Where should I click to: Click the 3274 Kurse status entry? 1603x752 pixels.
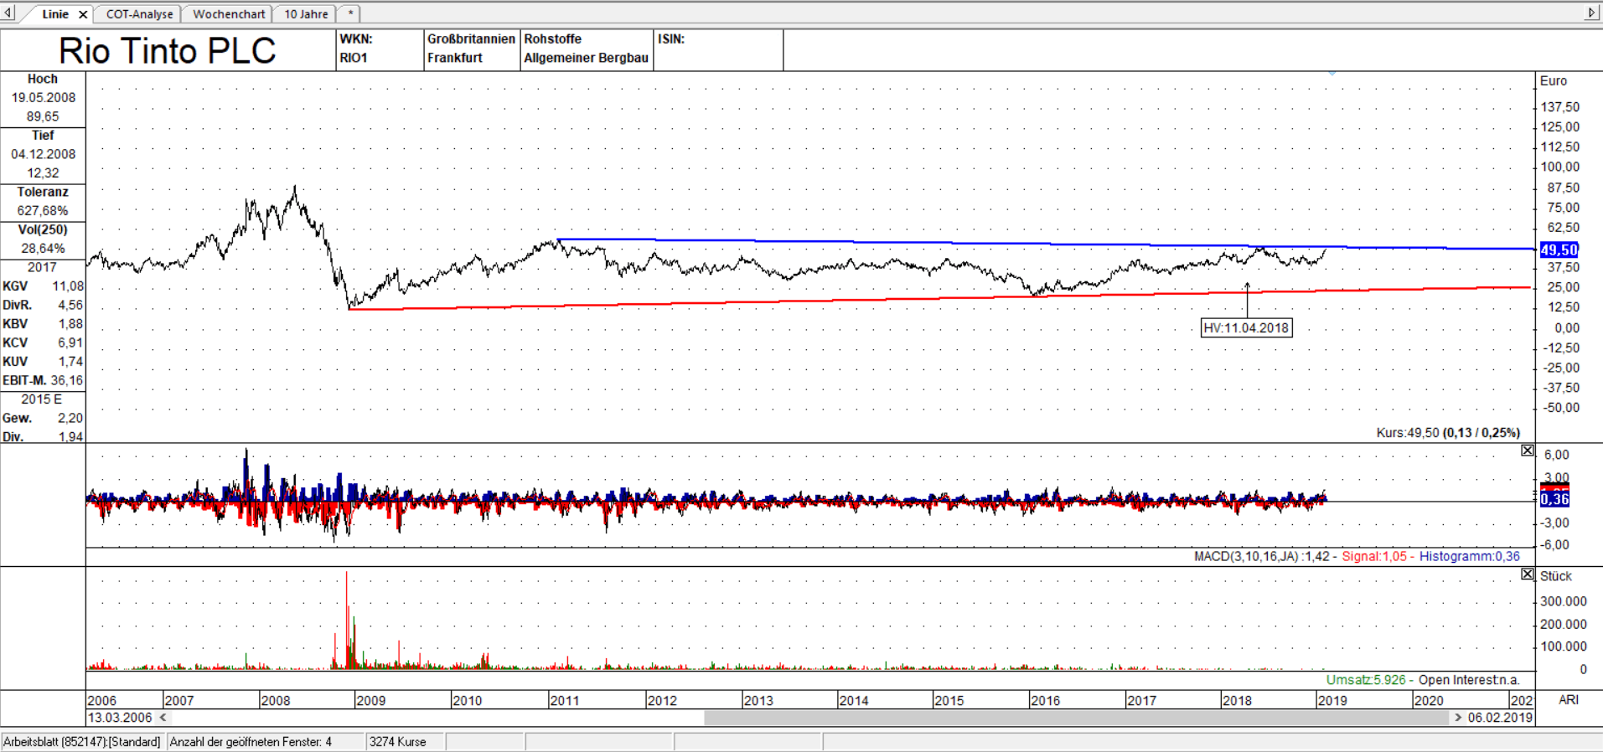pos(398,742)
